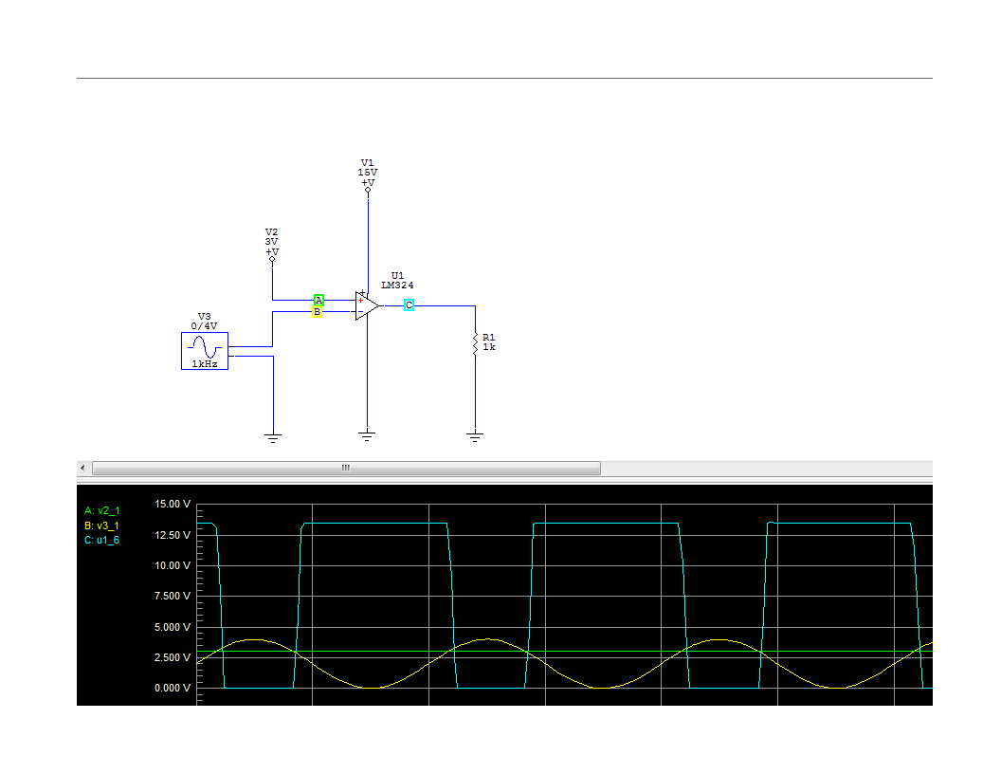Select the V1 15V supply terminal
This screenshot has width=1001, height=774.
click(x=368, y=190)
